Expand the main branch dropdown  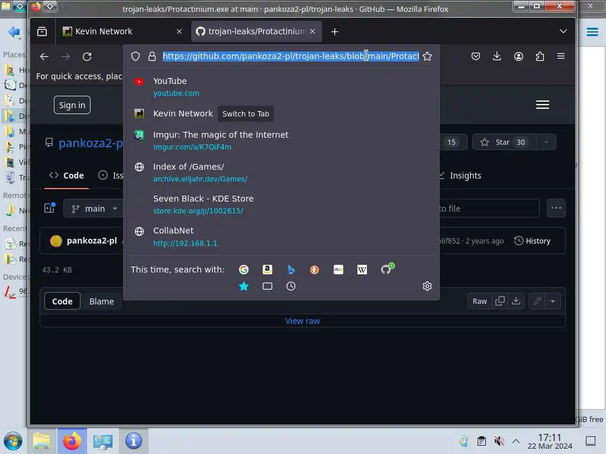pyautogui.click(x=95, y=209)
